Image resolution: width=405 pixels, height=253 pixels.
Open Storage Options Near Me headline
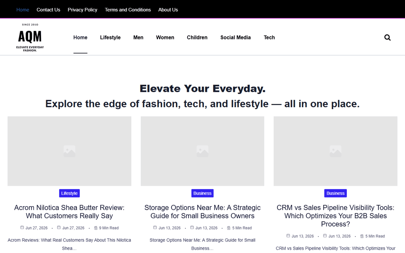(x=202, y=212)
